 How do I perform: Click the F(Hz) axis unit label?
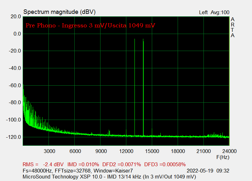coord(223,157)
